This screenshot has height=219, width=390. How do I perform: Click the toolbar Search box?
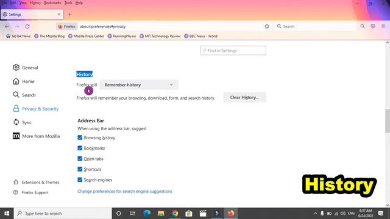coord(316,26)
